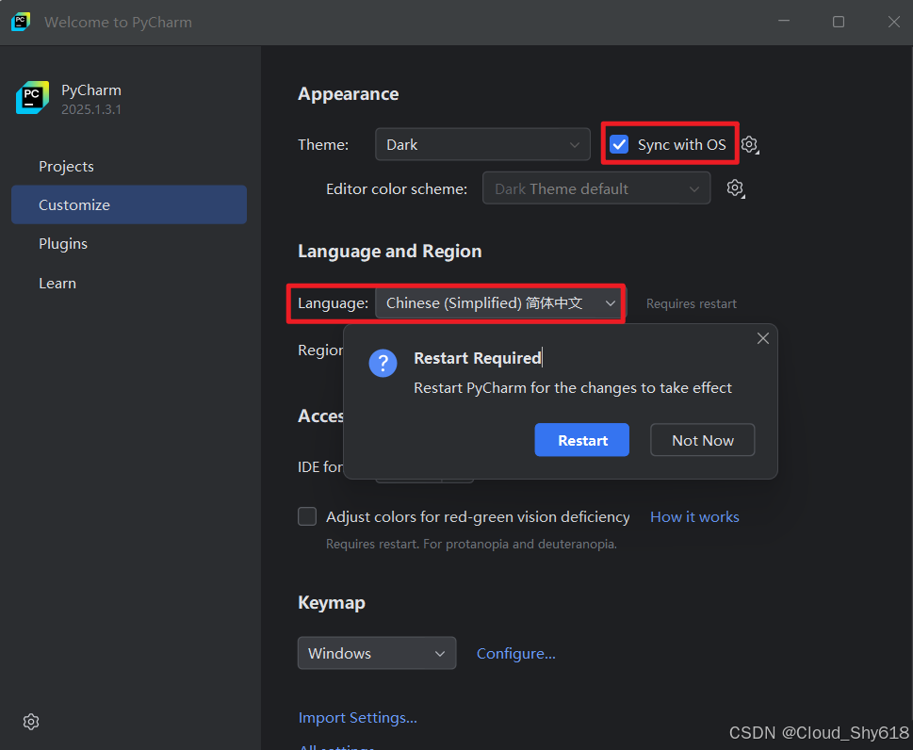Open the settings gear beside Sync with OS
This screenshot has width=913, height=750.
(749, 144)
